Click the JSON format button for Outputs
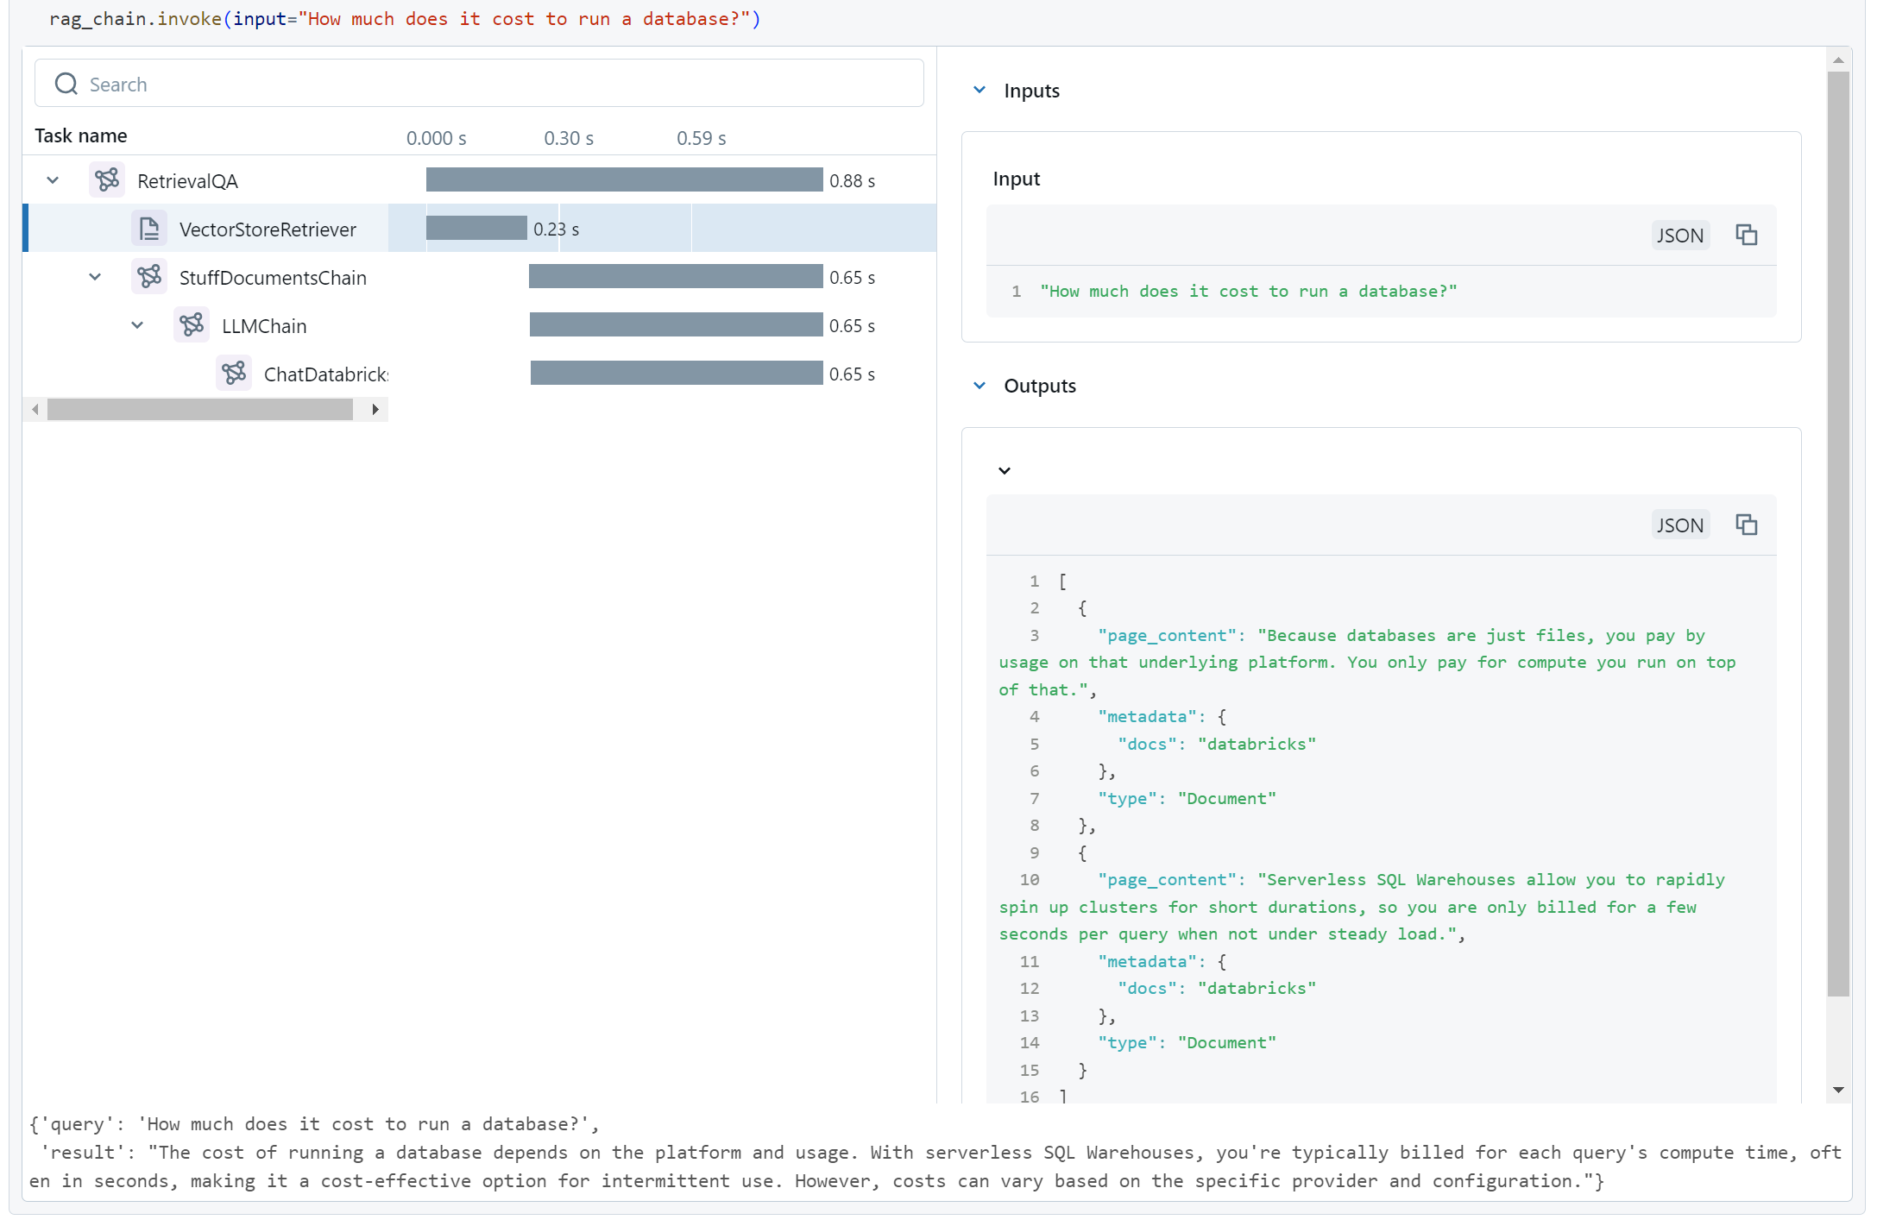 click(1679, 525)
